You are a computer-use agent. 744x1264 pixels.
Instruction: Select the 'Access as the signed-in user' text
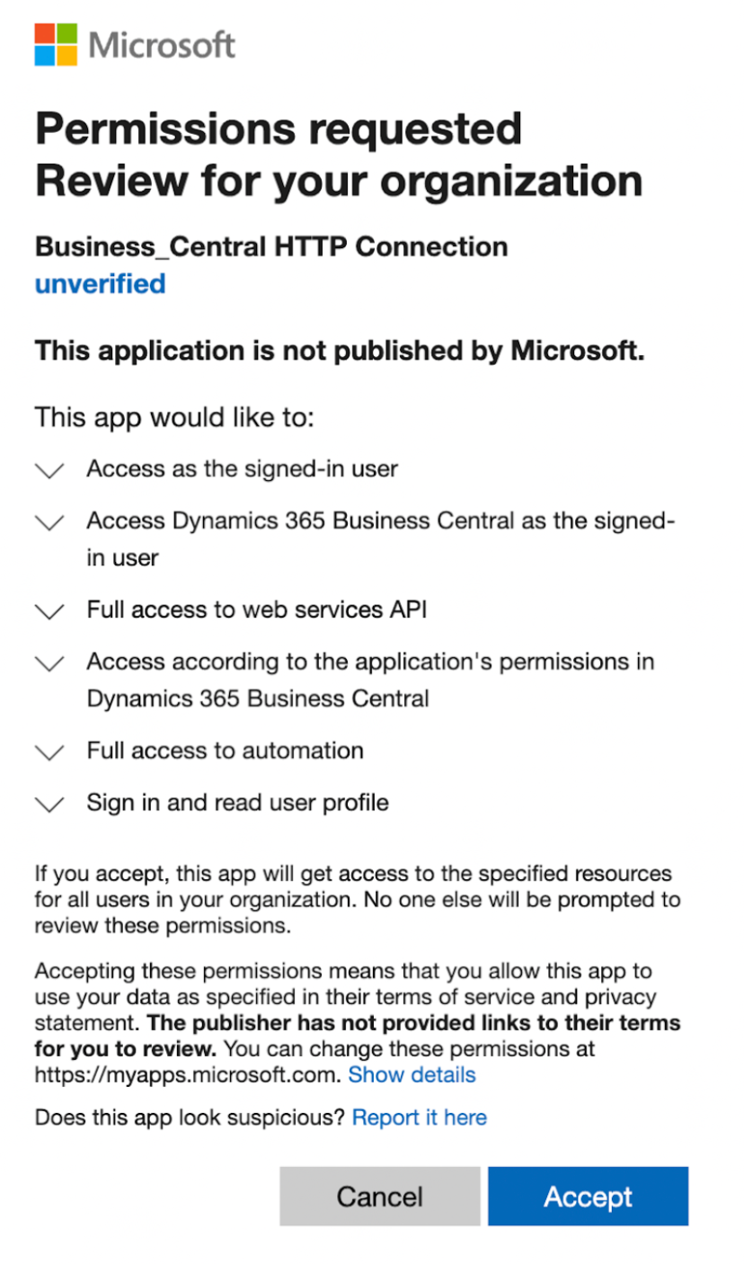(243, 468)
